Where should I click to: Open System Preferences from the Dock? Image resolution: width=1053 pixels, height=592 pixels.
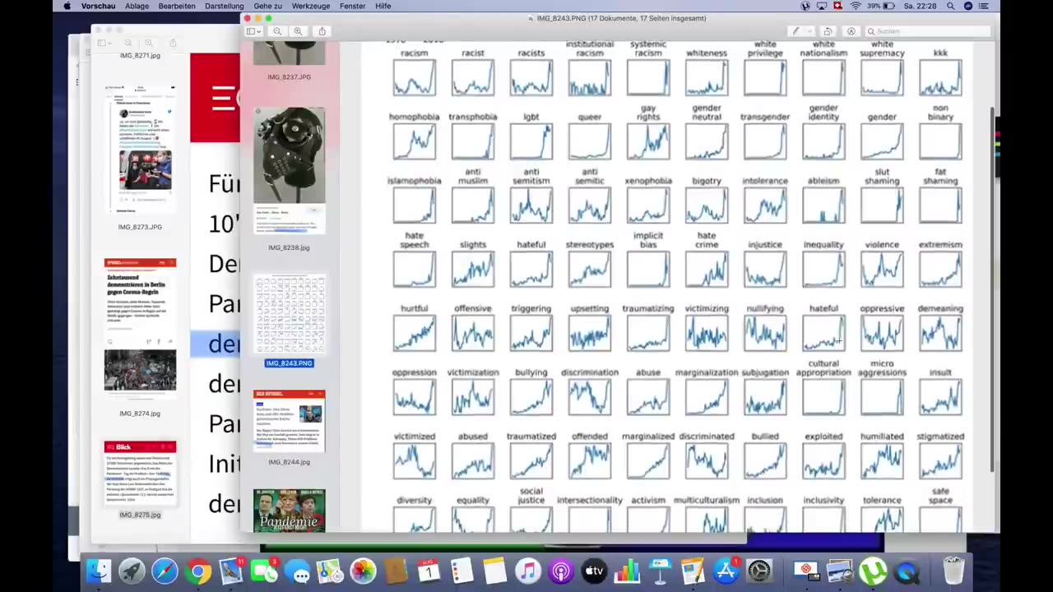tap(759, 571)
